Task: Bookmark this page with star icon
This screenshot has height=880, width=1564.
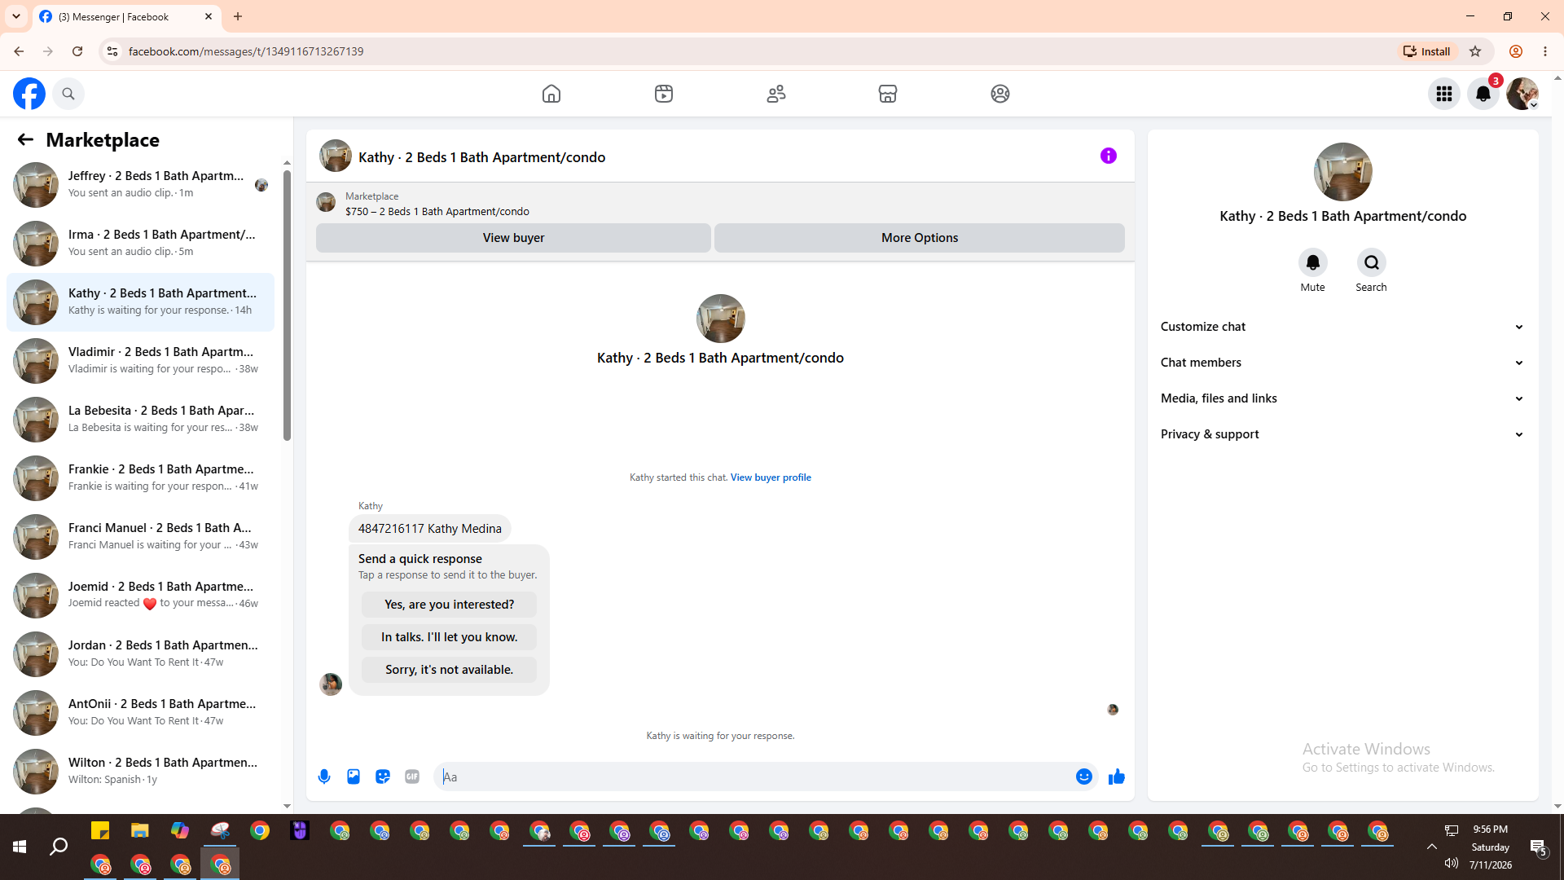Action: [x=1475, y=51]
